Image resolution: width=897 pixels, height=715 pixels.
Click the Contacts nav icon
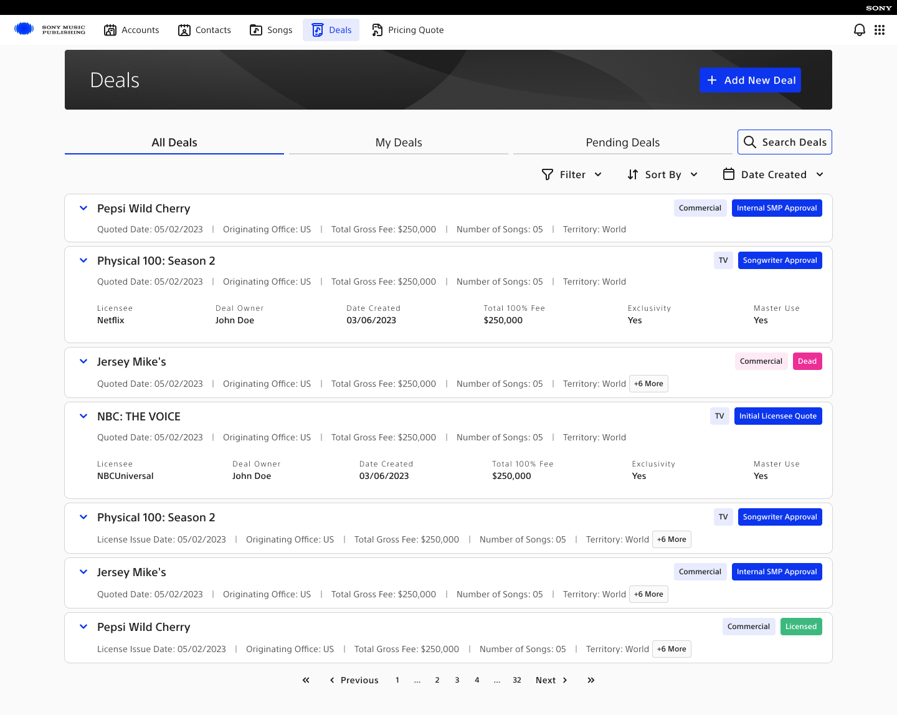click(x=184, y=30)
